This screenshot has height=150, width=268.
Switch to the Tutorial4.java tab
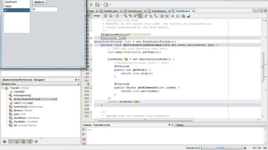click(159, 11)
